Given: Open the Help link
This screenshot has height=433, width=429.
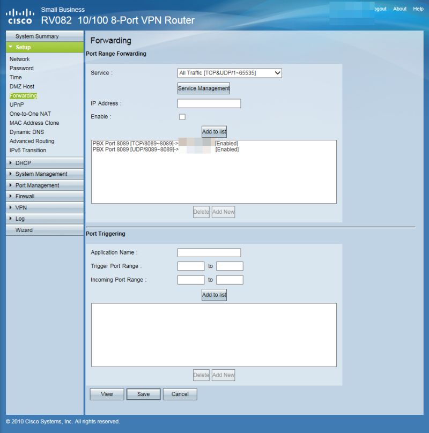Looking at the screenshot, I should 418,9.
